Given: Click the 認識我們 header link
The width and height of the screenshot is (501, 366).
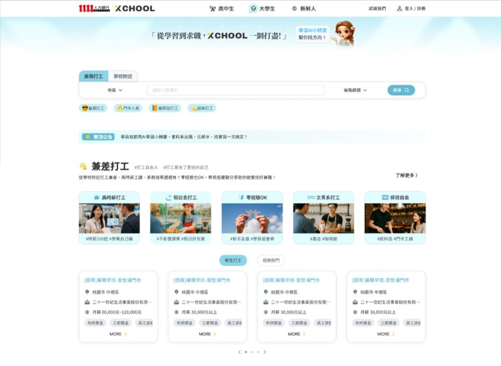Looking at the screenshot, I should click(x=377, y=9).
